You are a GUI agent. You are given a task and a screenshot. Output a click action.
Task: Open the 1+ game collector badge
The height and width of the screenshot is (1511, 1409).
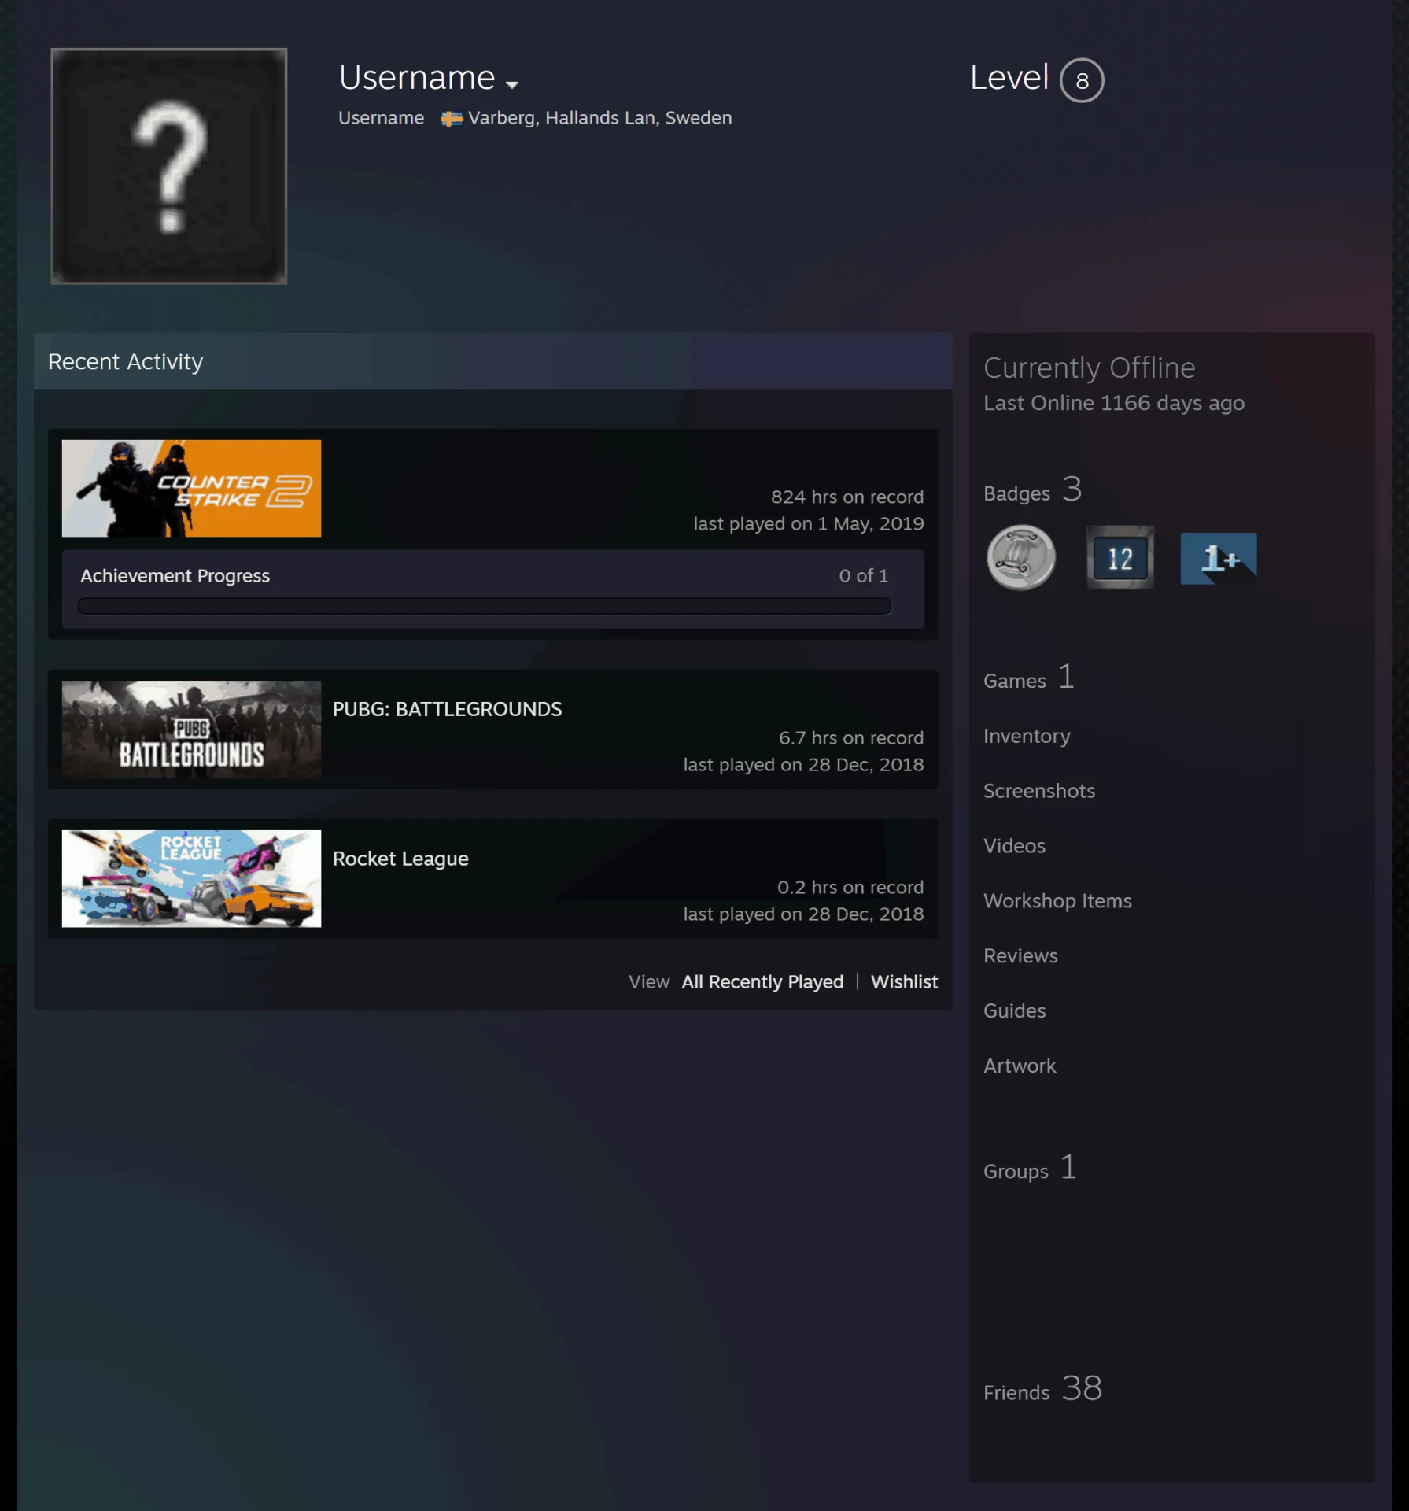tap(1218, 558)
